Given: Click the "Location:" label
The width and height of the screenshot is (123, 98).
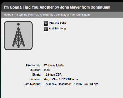Looking at the screenshot, I should tap(35, 79).
